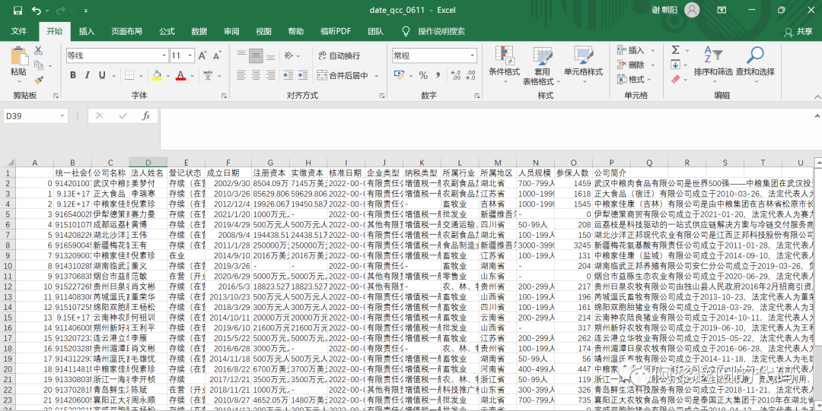
Task: Select the Format Painter brush
Action: [x=39, y=79]
